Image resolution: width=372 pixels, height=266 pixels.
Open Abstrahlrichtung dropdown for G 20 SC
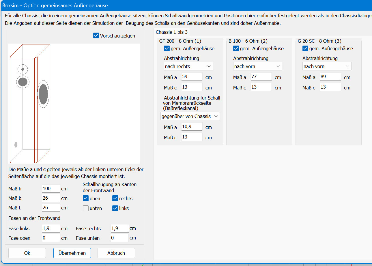point(327,66)
